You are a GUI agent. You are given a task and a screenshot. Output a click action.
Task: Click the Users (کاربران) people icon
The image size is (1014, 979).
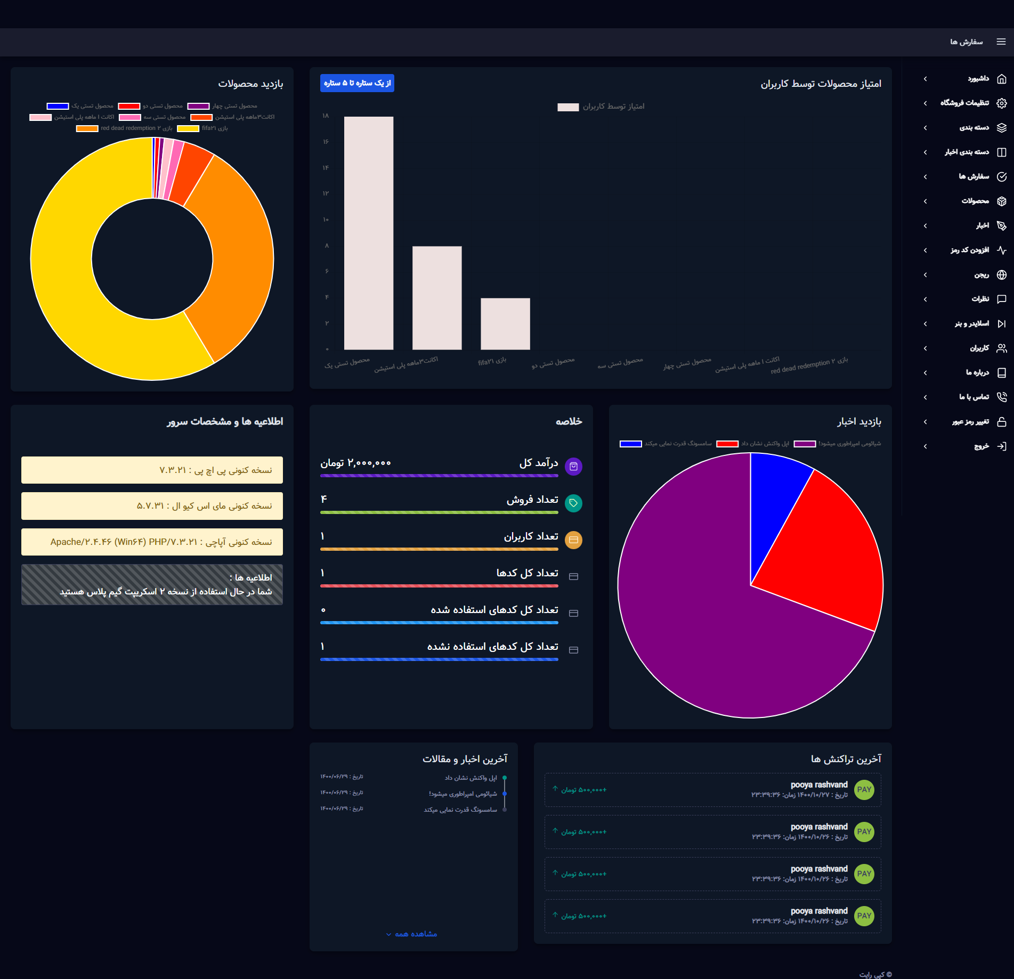[1001, 348]
